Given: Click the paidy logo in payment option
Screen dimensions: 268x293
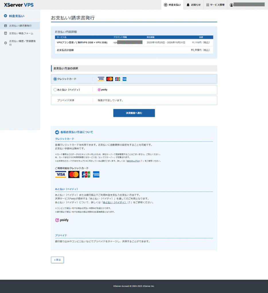Looking at the screenshot, I should (103, 90).
